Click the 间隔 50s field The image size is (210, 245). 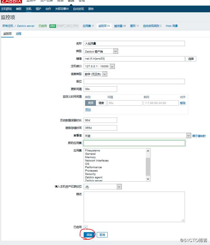pos(125,103)
